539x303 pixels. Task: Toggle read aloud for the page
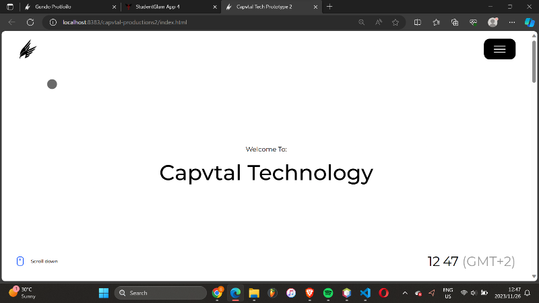[379, 22]
